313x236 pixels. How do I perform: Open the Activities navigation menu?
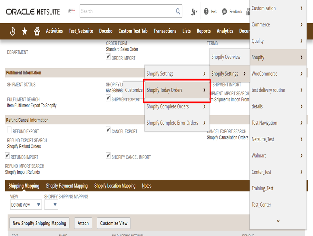(x=54, y=31)
